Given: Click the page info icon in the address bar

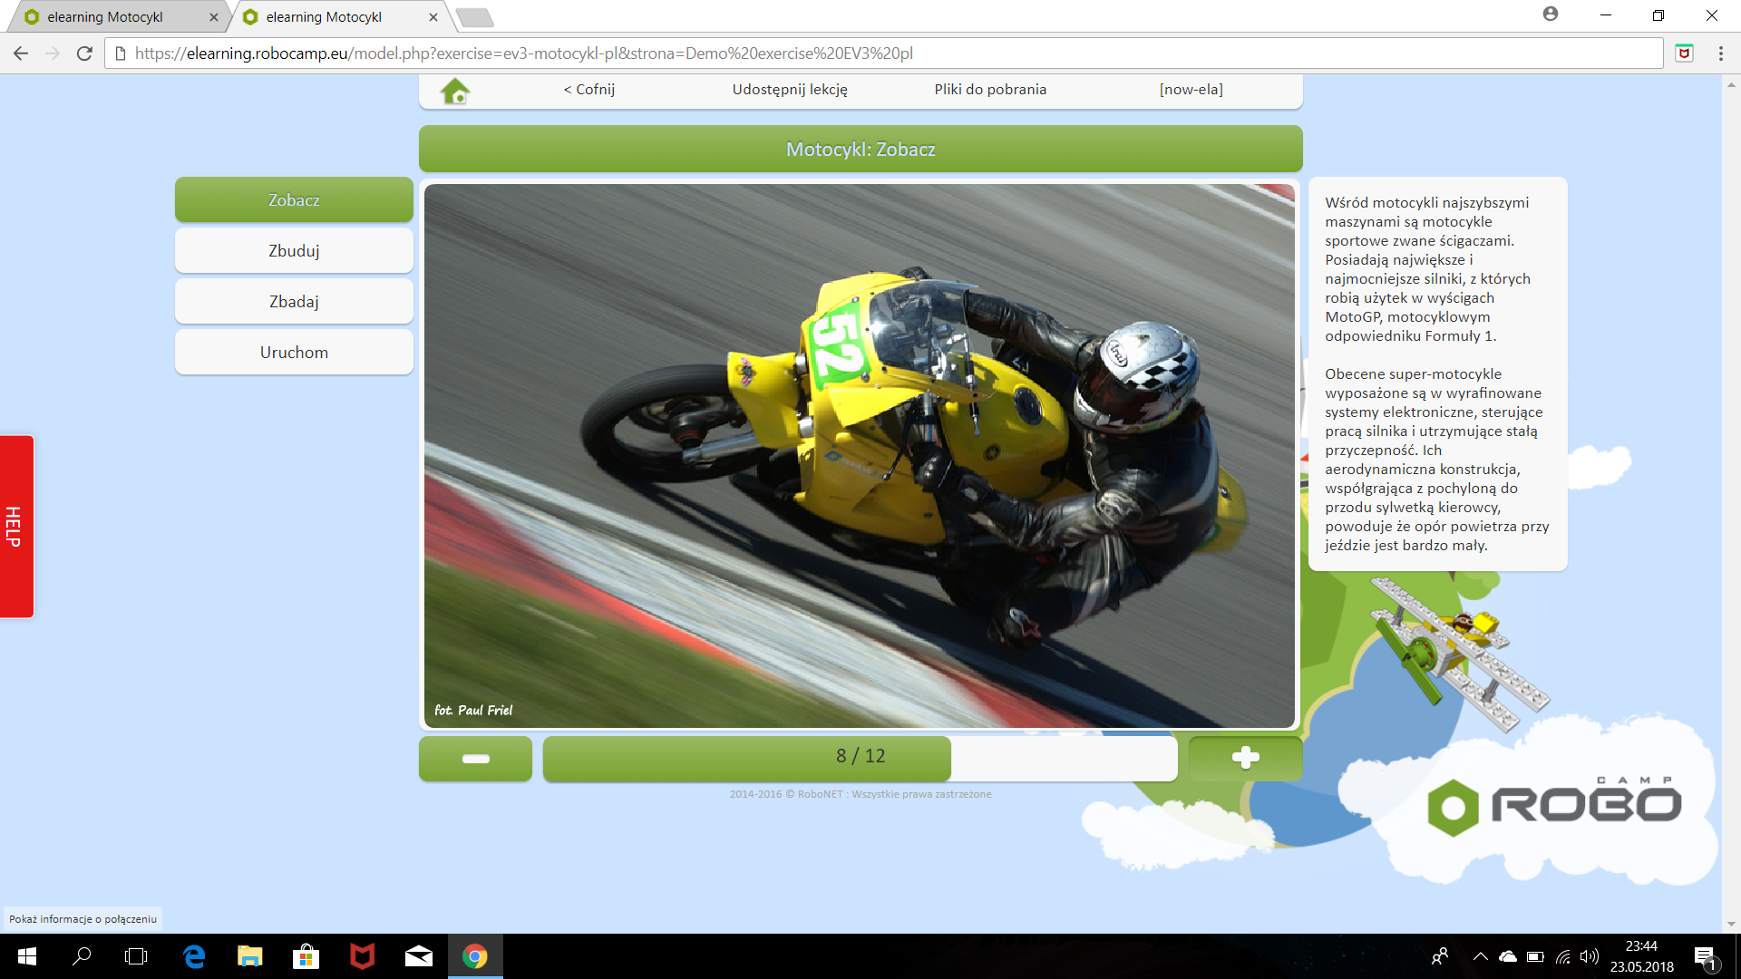Looking at the screenshot, I should point(120,53).
